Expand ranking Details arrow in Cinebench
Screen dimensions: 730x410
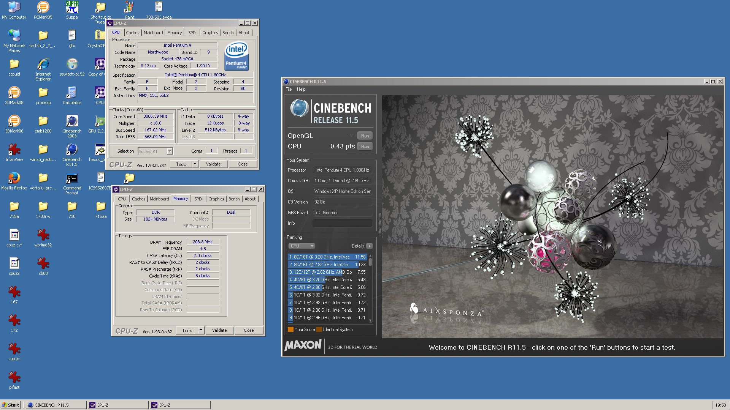(x=369, y=246)
